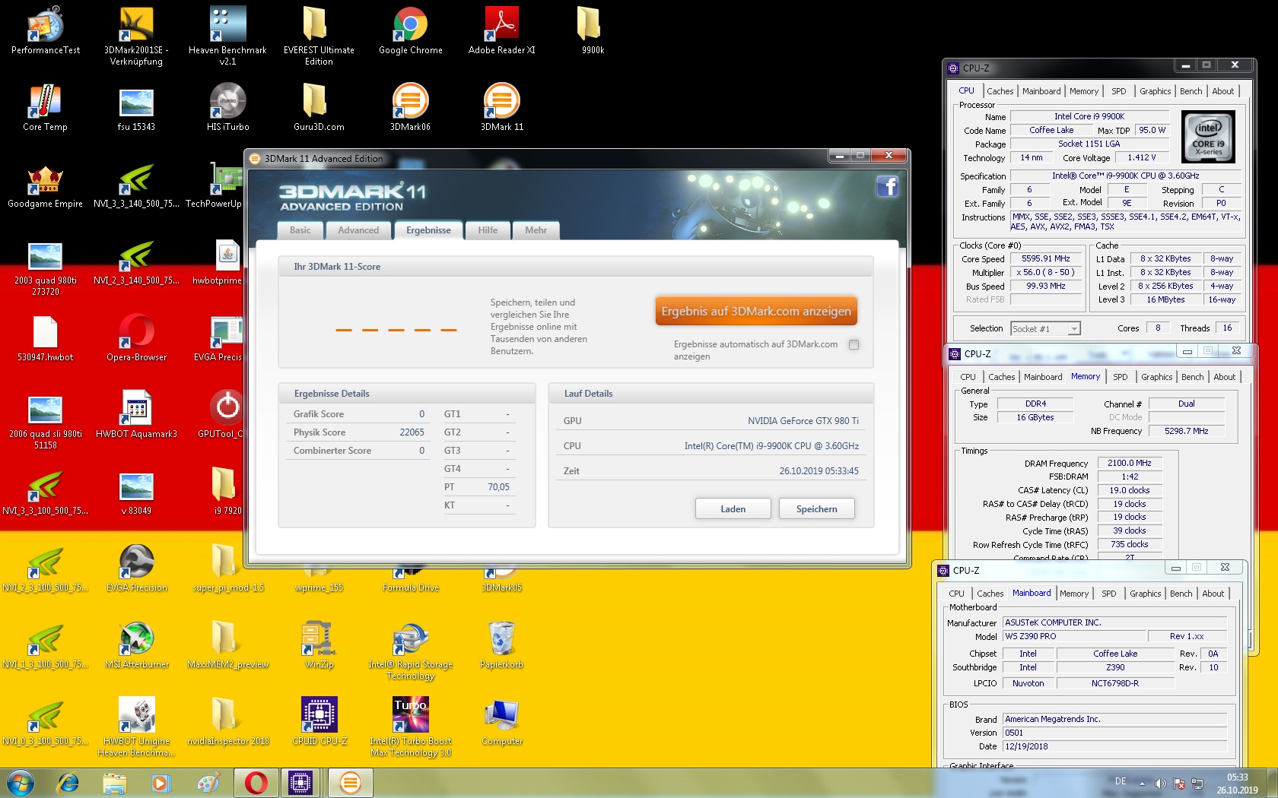Open MaxxMEM2_preview folder
Image resolution: width=1278 pixels, height=798 pixels.
[x=227, y=645]
